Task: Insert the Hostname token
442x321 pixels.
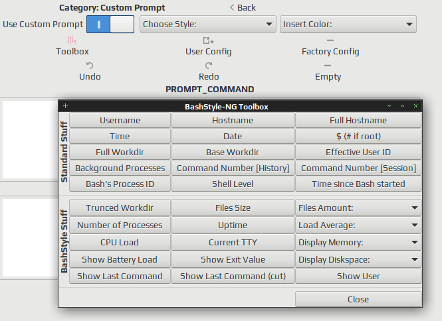Action: [x=233, y=121]
